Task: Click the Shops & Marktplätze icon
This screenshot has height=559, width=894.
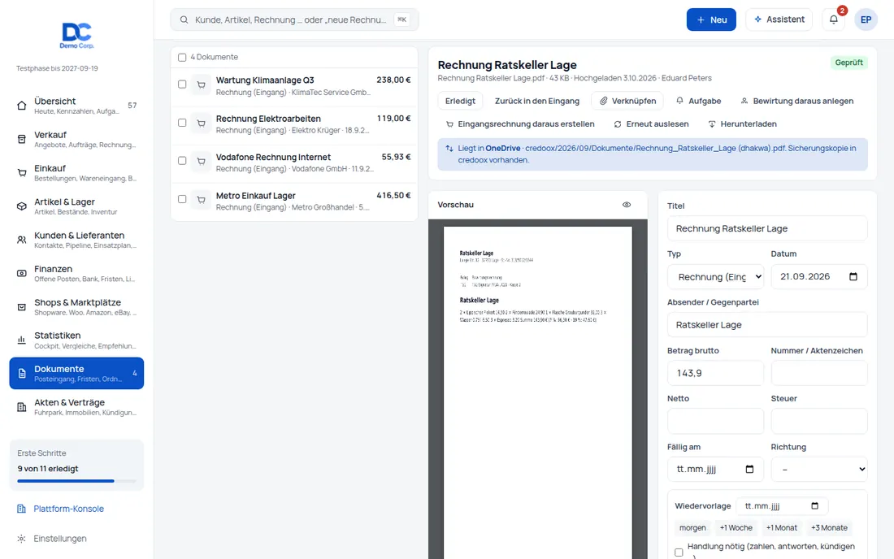Action: pos(22,307)
